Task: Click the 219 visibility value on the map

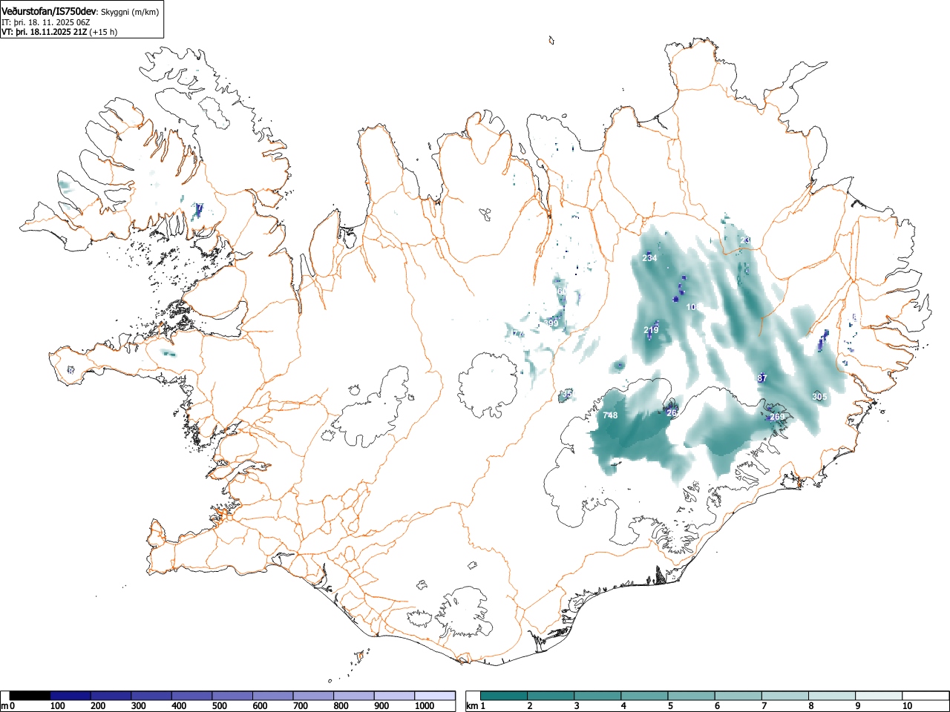Action: point(651,330)
